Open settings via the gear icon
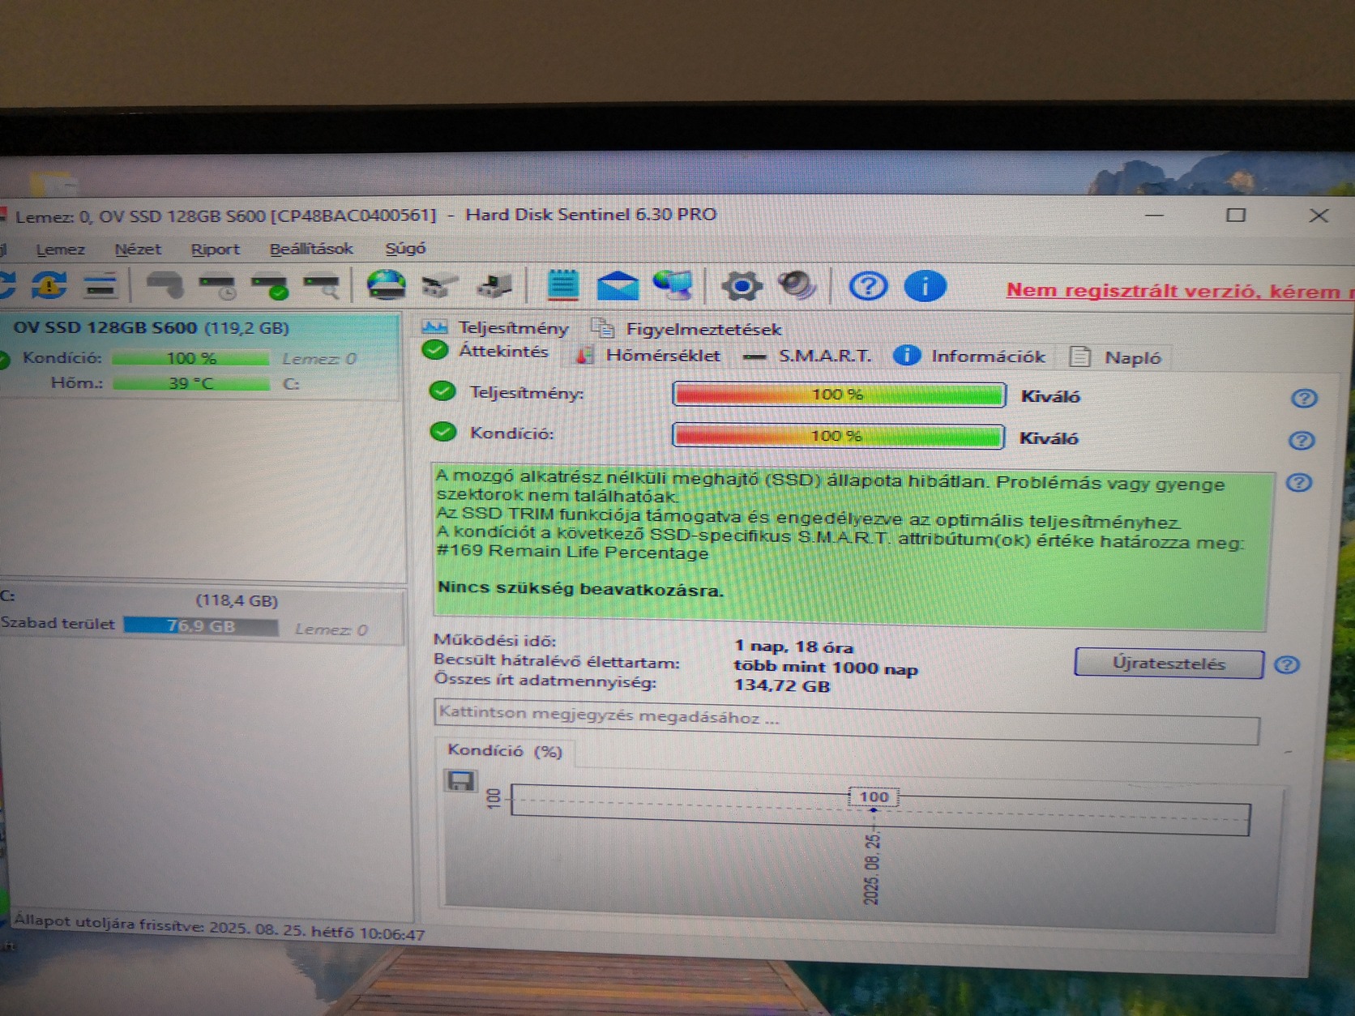This screenshot has height=1016, width=1355. 742,286
